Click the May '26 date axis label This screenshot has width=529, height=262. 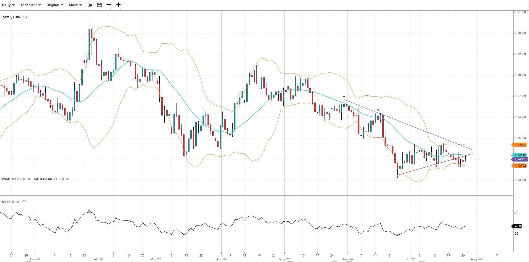click(284, 259)
